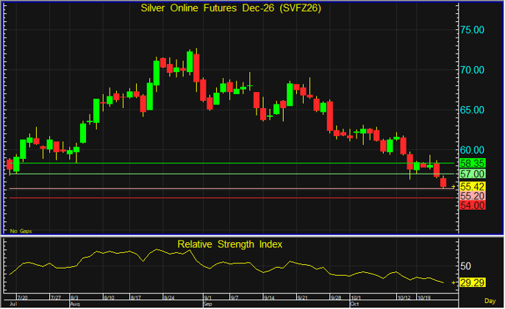Select the 10/1 date label

click(356, 297)
